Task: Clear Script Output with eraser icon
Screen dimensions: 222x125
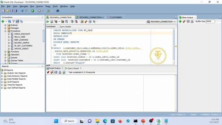Action: click(52, 72)
